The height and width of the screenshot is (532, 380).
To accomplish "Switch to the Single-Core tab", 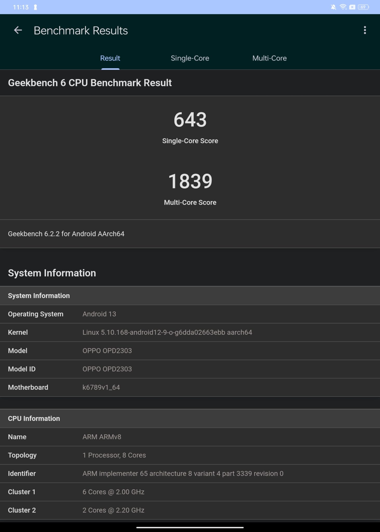I will (x=190, y=58).
